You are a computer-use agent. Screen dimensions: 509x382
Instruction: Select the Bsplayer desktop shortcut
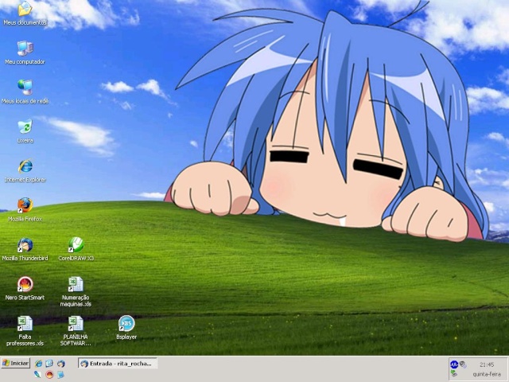(126, 324)
